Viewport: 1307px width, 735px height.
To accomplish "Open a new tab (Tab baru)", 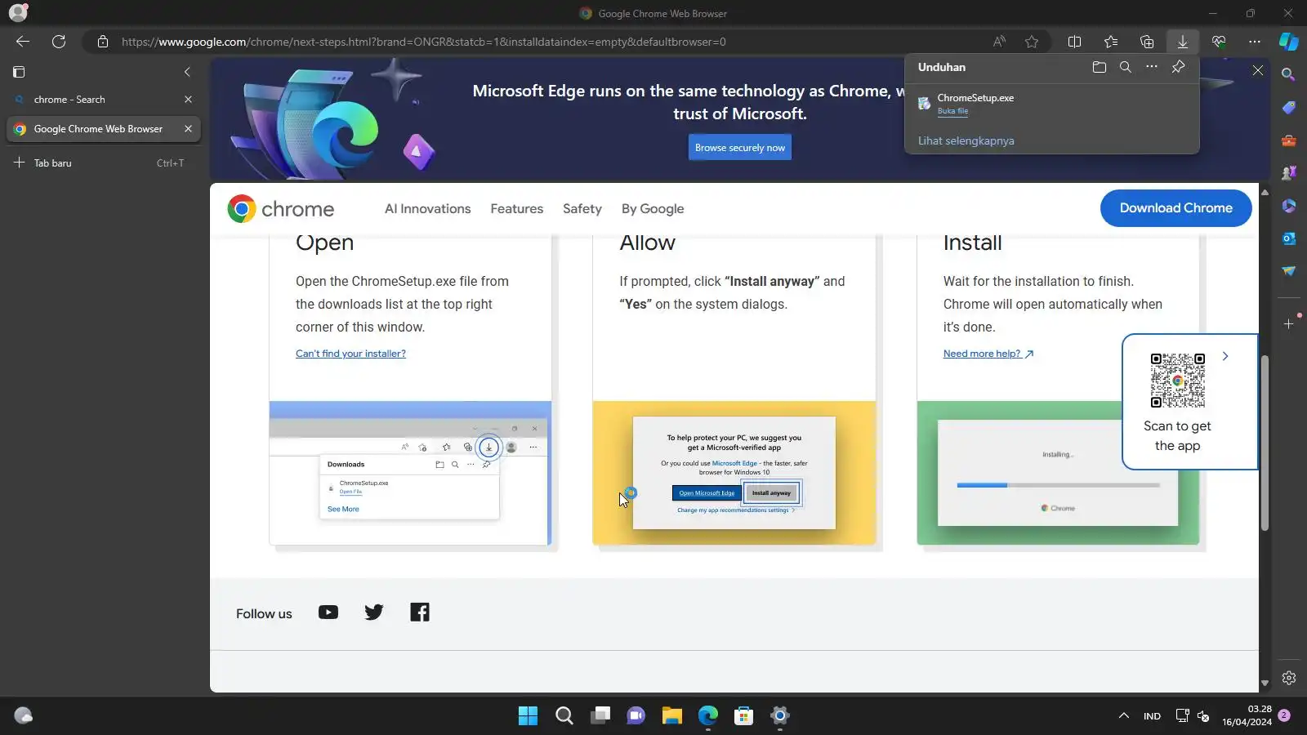I will (x=103, y=163).
